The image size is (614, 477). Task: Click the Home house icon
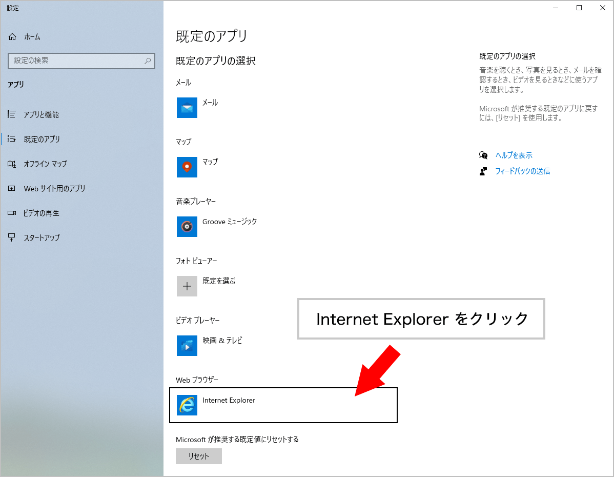tap(12, 37)
